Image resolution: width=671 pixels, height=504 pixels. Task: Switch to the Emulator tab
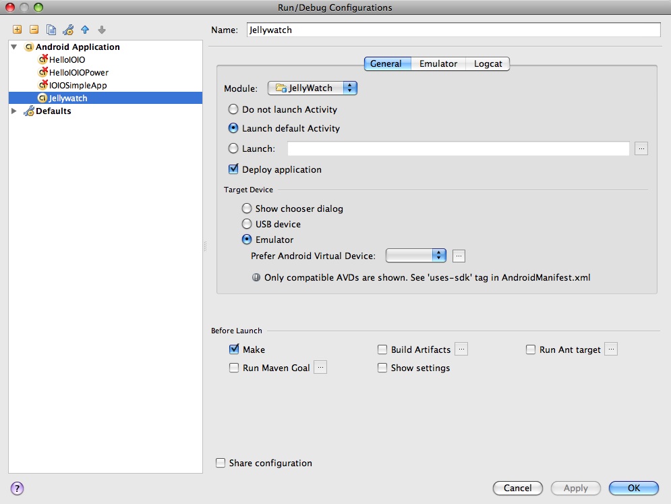click(438, 63)
